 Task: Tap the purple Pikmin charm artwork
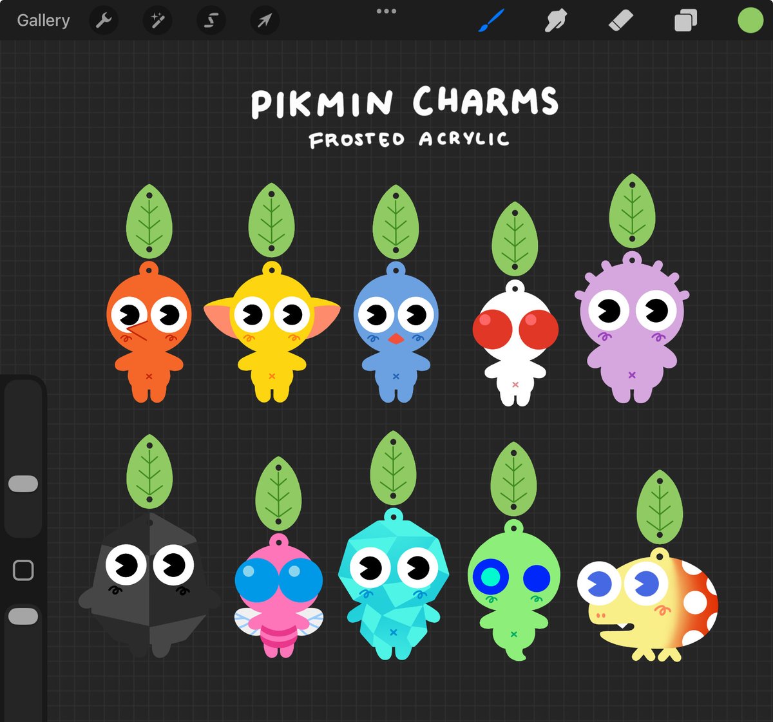[x=631, y=328]
